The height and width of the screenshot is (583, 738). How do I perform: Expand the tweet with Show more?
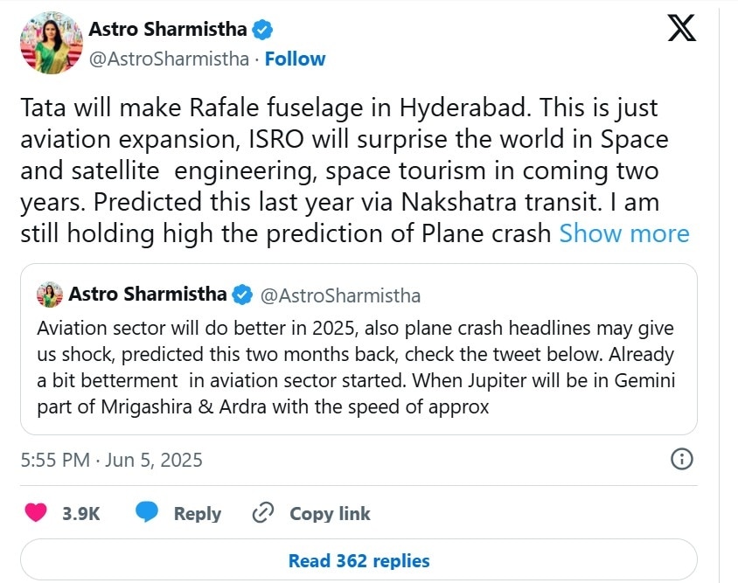(623, 233)
